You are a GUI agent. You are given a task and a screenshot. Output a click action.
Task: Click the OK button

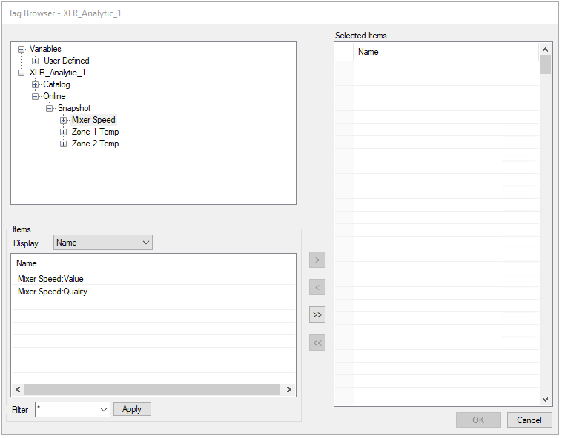(478, 420)
